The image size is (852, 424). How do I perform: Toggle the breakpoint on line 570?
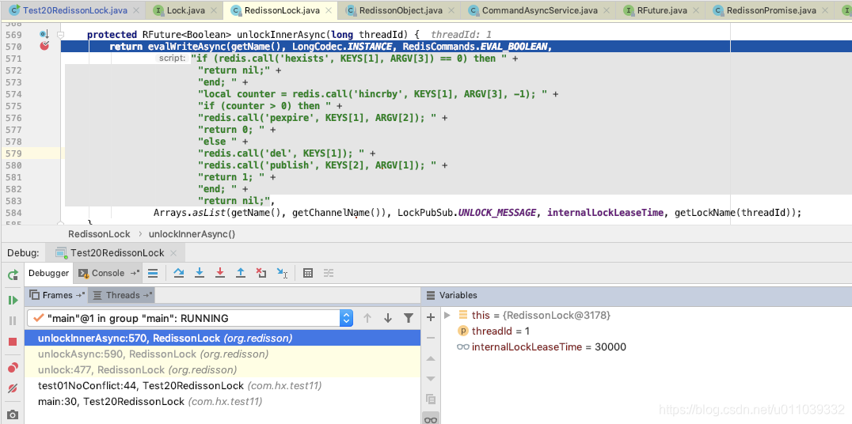tap(44, 46)
